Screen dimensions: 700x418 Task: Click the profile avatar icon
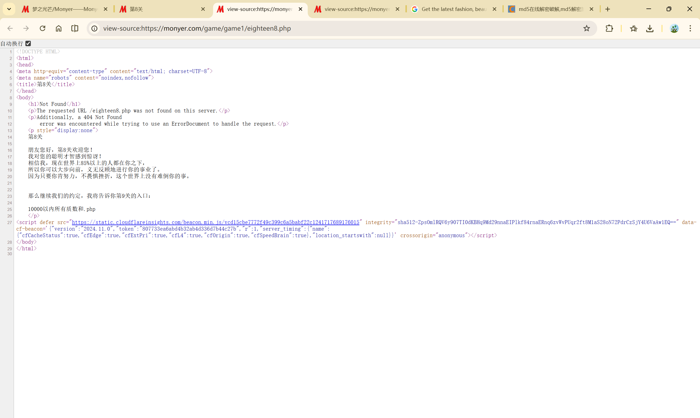point(674,28)
